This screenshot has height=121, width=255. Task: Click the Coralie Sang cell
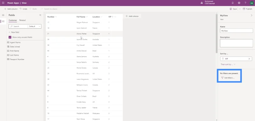click(x=81, y=102)
